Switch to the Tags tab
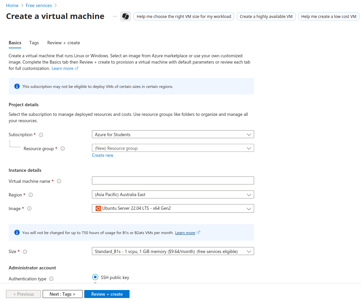 point(34,43)
